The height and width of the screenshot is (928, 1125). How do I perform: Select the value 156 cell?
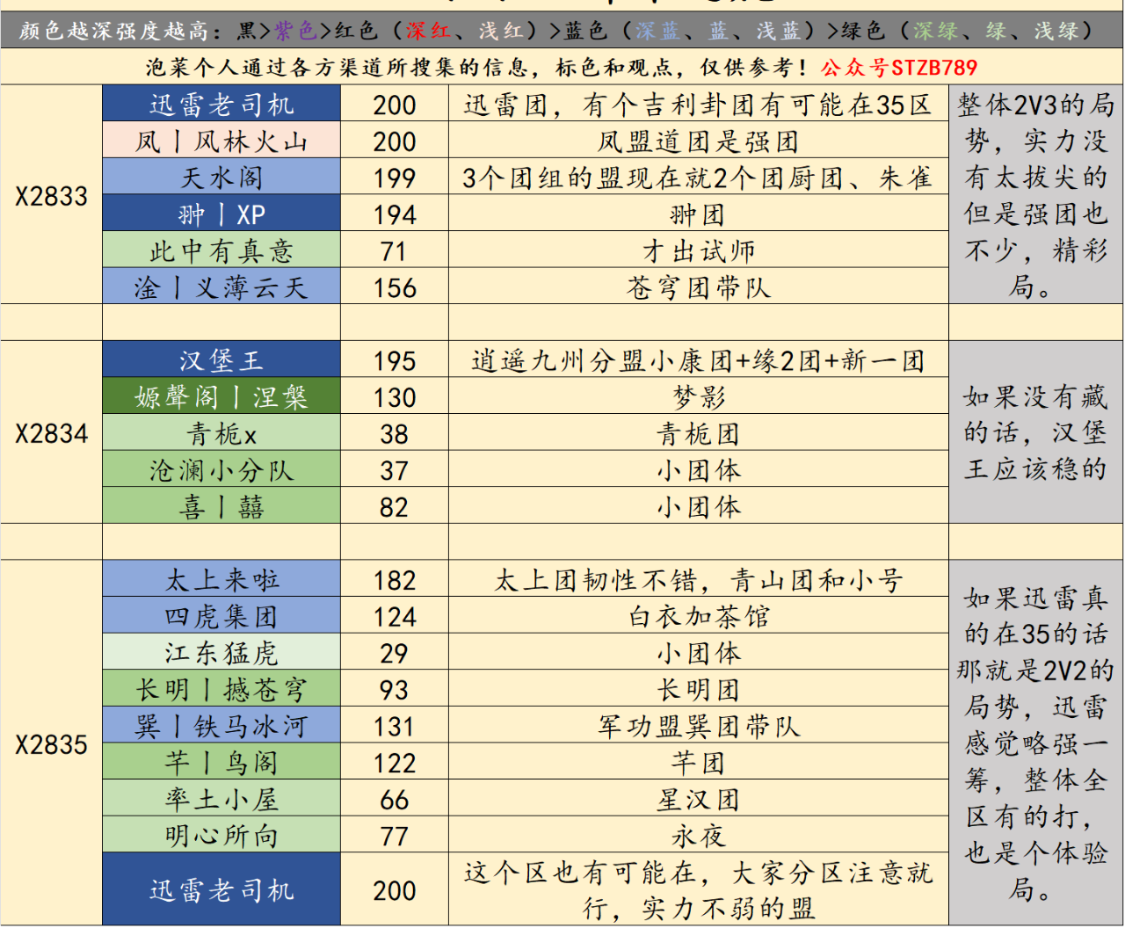[x=395, y=286]
